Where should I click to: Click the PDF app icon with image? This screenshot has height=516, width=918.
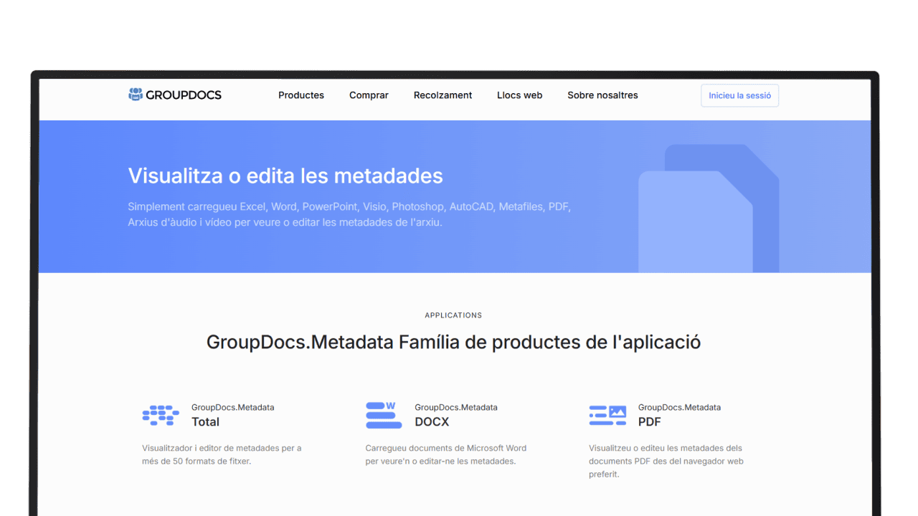point(607,415)
